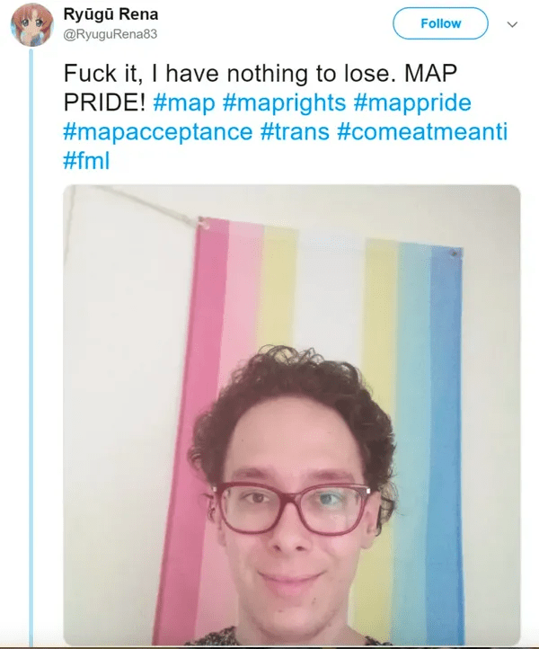Open the #maprights hashtag
The image size is (539, 649).
(284, 102)
